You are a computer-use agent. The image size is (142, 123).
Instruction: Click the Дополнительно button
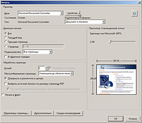(x=43, y=113)
